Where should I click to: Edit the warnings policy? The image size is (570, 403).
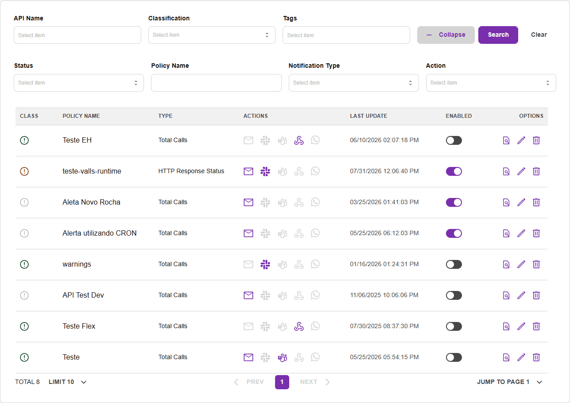521,264
